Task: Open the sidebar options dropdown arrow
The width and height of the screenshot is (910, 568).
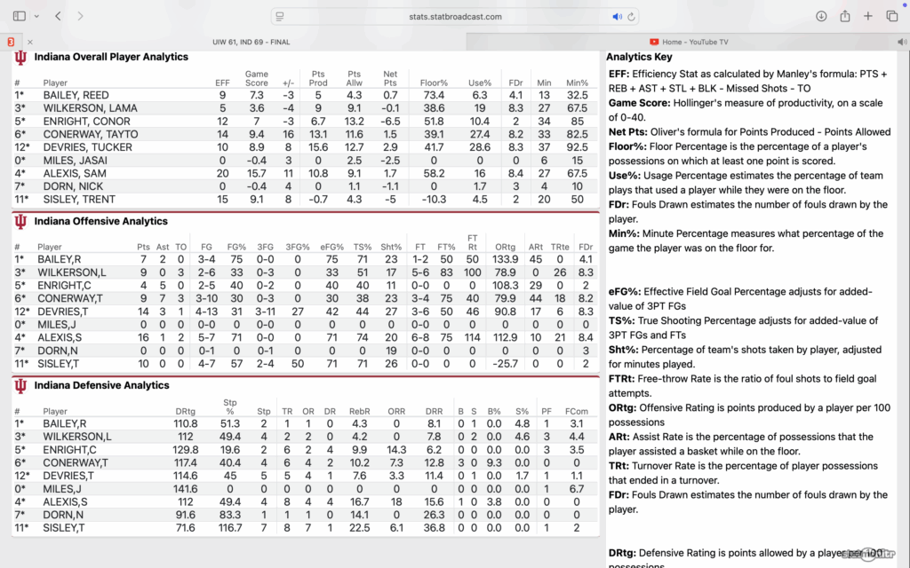Action: (x=36, y=16)
